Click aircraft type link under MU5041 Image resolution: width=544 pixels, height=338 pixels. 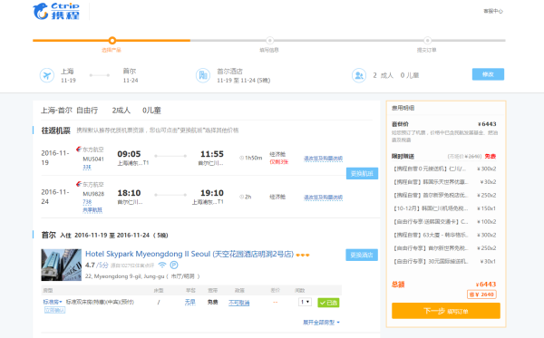click(x=87, y=167)
